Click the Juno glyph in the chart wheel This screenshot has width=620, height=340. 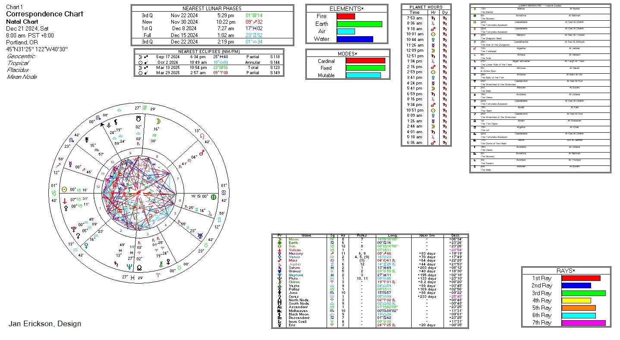pos(86,140)
